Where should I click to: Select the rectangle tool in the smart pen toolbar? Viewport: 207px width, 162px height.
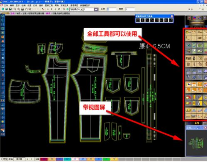click(138, 20)
